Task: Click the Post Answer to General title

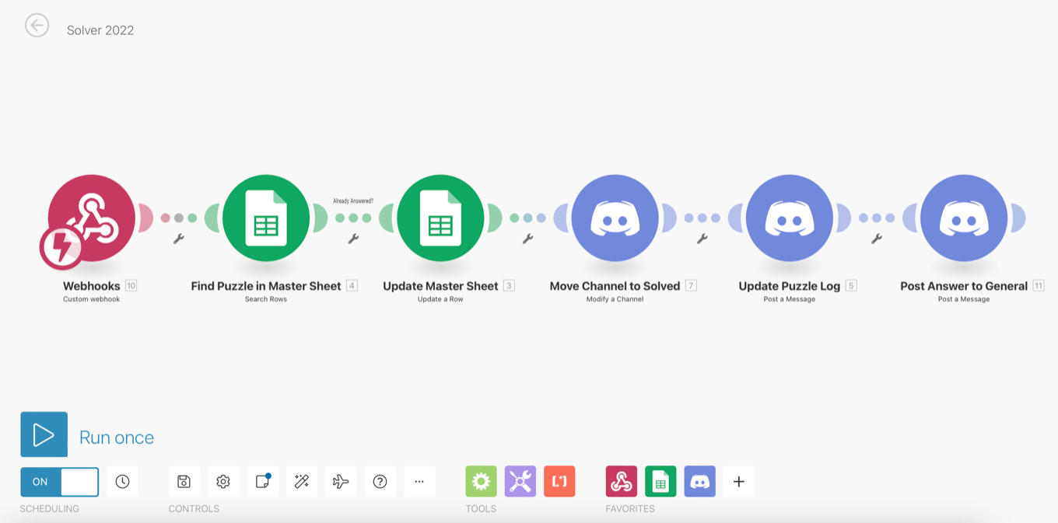Action: coord(964,286)
